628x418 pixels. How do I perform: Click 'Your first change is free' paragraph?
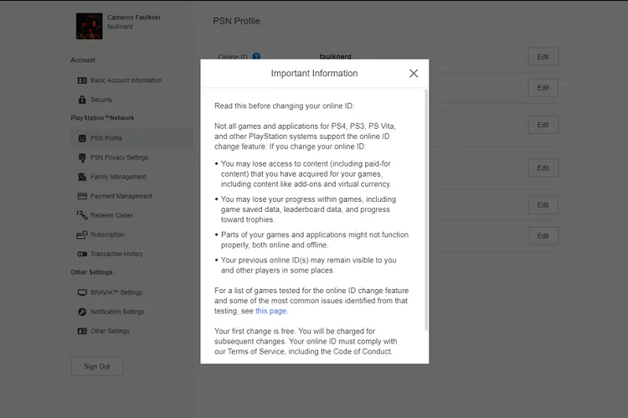pyautogui.click(x=306, y=342)
